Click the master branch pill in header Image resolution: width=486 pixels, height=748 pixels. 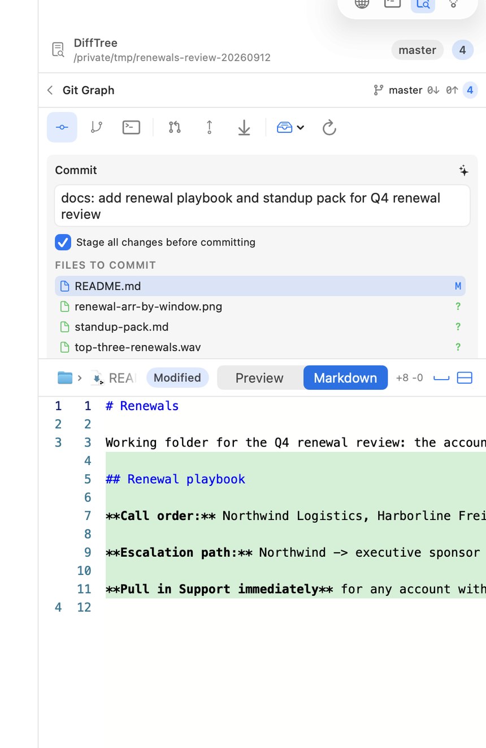pos(417,50)
